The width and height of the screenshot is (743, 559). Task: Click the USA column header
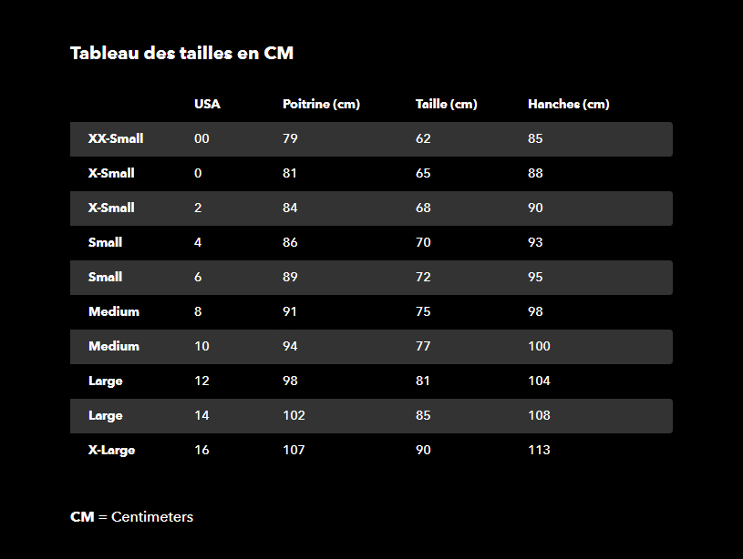point(207,104)
